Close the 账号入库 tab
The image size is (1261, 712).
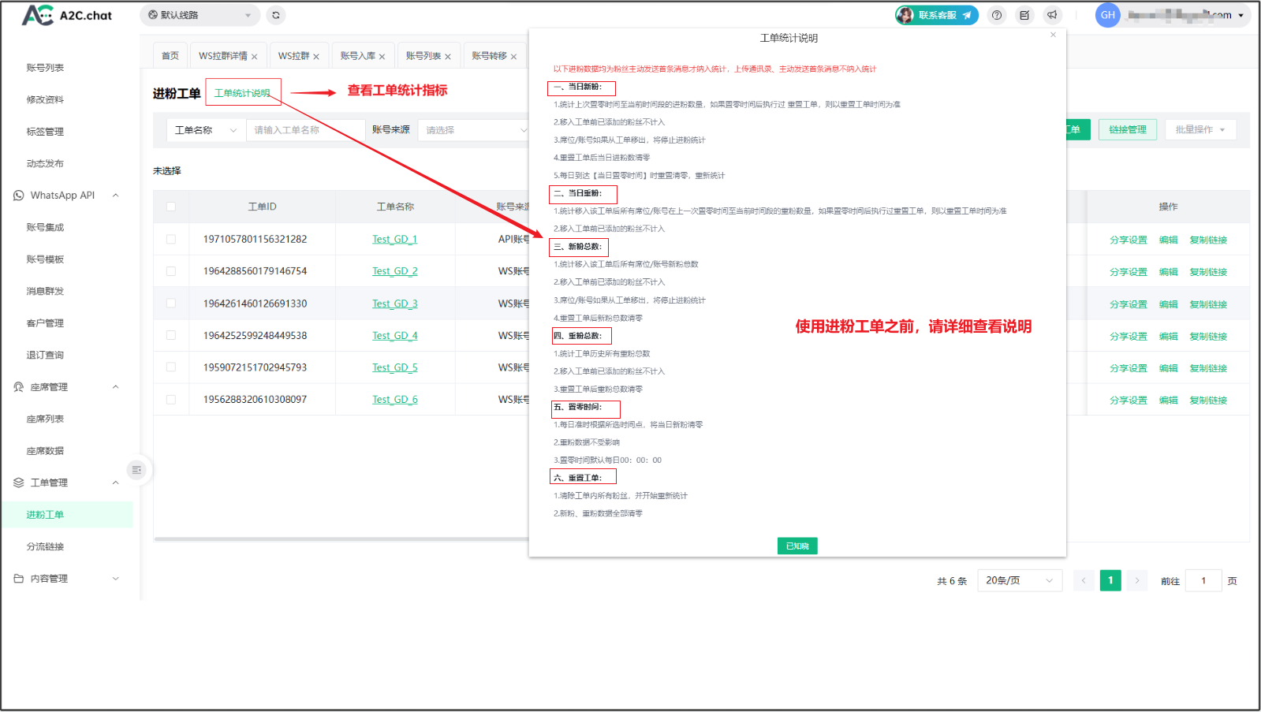tap(382, 57)
